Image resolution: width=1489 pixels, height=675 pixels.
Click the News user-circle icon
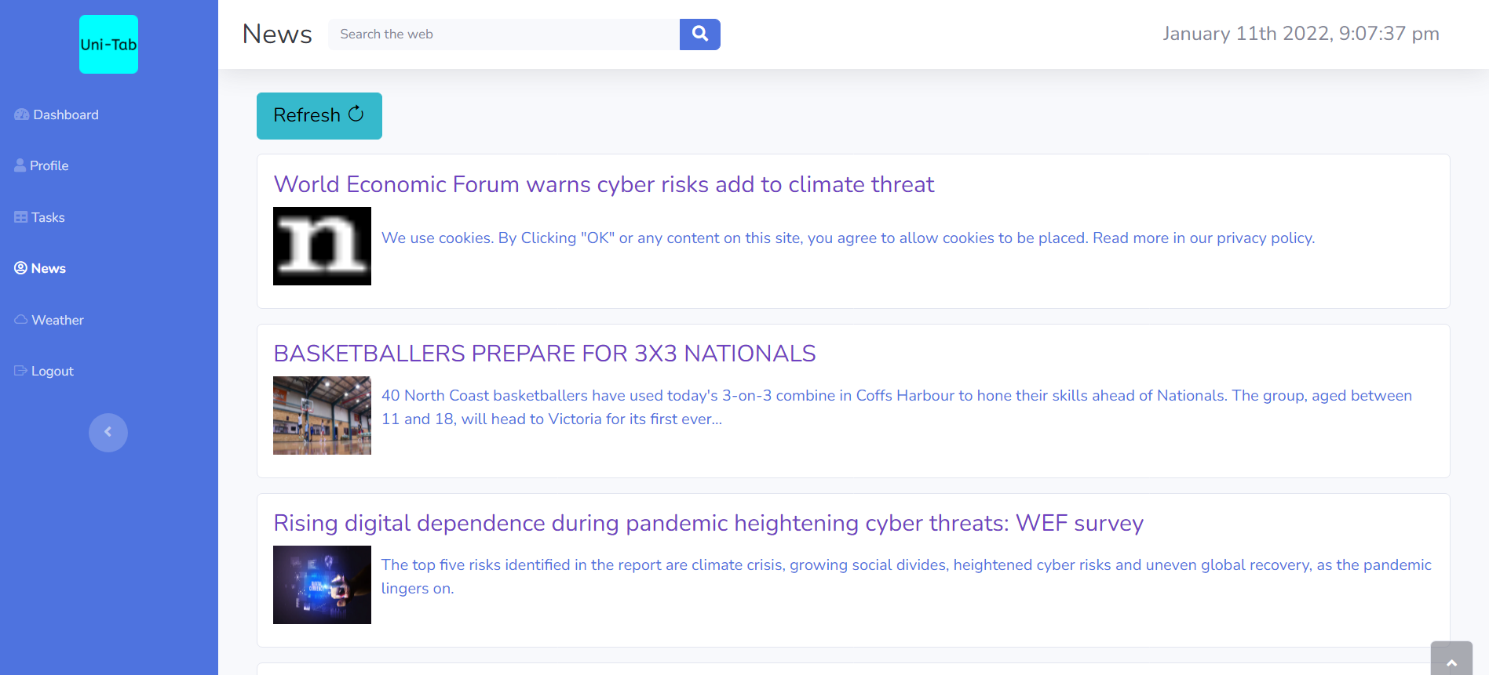(x=21, y=268)
